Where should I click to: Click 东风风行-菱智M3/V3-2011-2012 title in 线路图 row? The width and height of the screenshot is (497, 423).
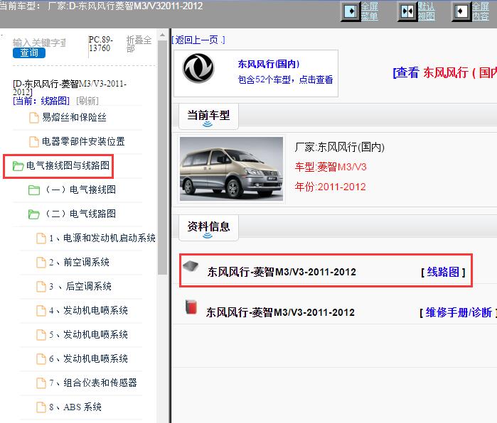point(282,272)
